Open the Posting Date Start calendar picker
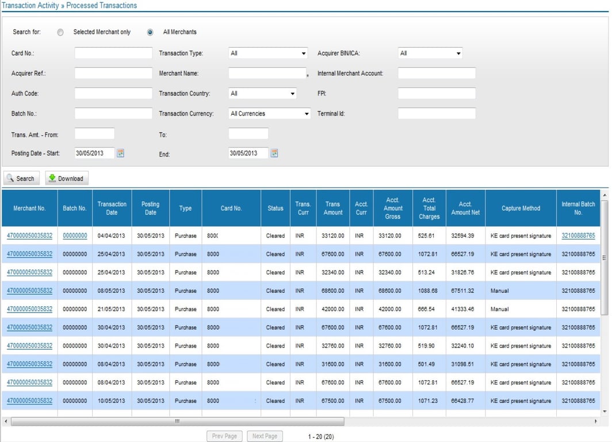This screenshot has width=612, height=442. (121, 153)
